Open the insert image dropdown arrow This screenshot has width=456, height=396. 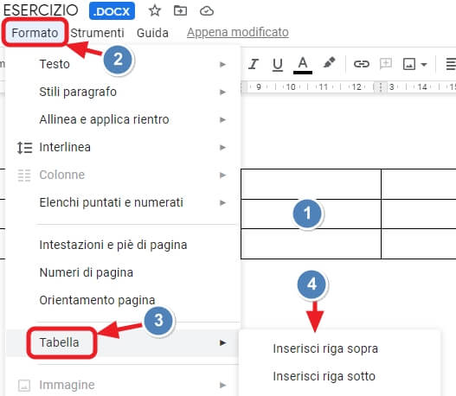424,65
